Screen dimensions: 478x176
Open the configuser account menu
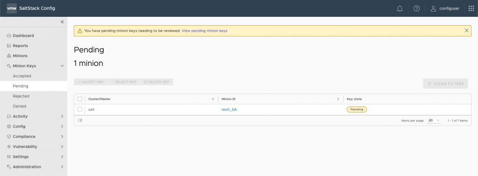pos(445,8)
